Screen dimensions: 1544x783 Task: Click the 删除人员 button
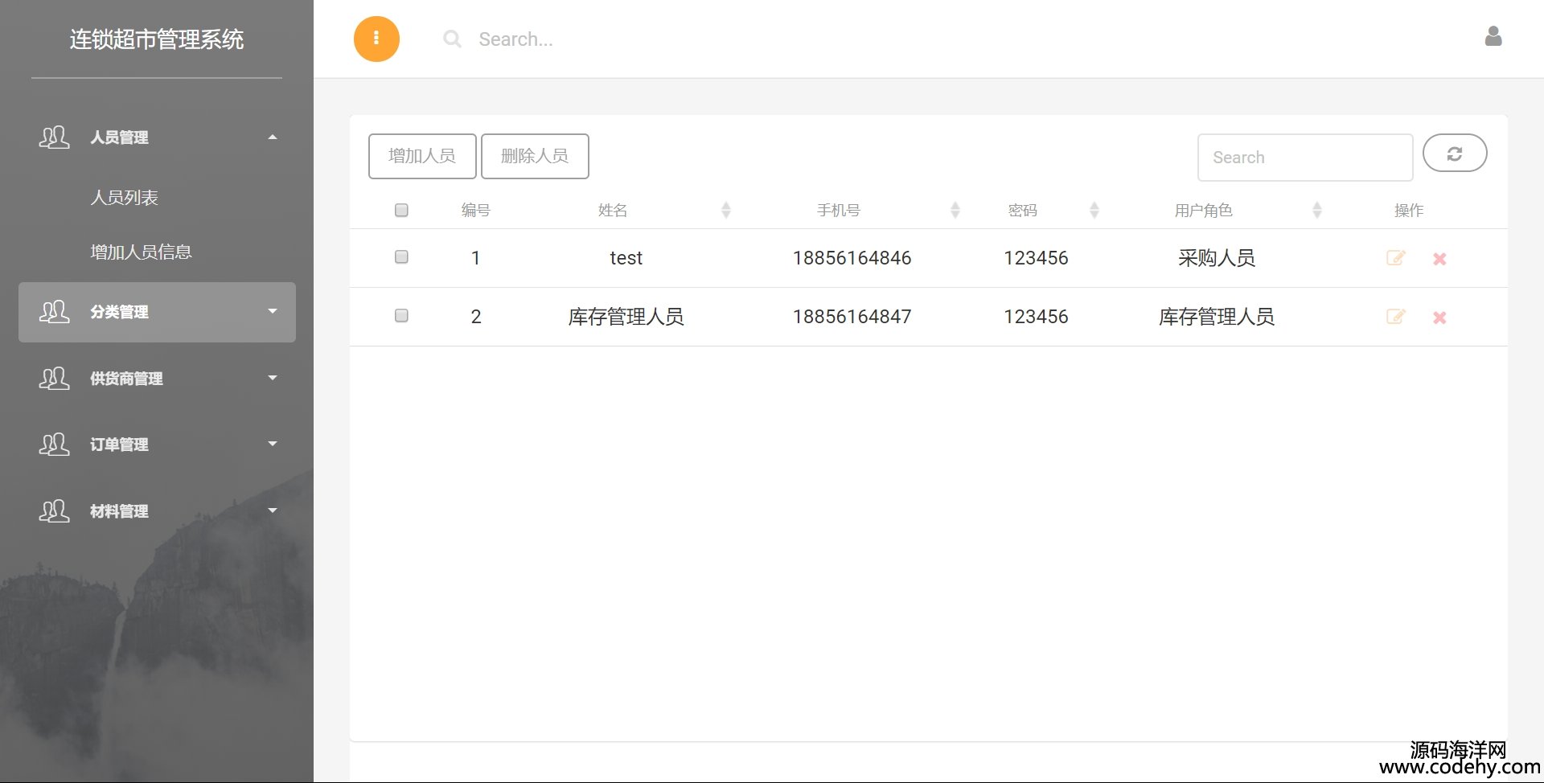pyautogui.click(x=535, y=156)
